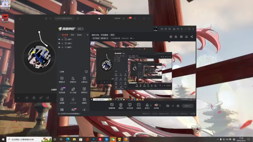Open the envelope mail icon beside headset
The height and width of the screenshot is (142, 253).
click(166, 29)
